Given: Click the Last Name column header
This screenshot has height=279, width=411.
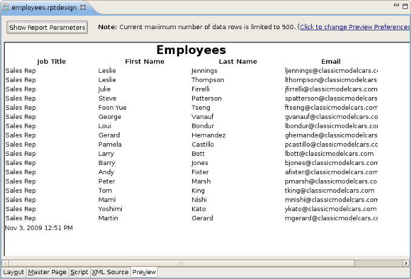Looking at the screenshot, I should (238, 61).
